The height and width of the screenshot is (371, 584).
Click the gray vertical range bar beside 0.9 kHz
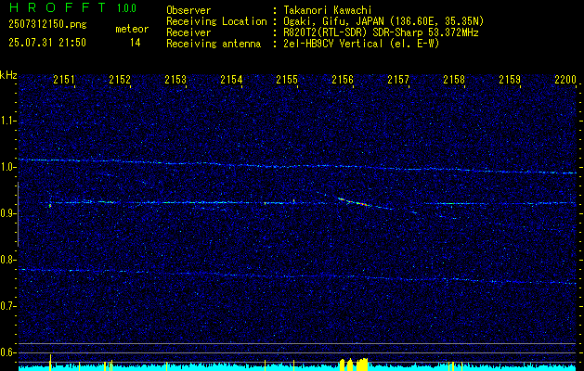[x=18, y=214]
